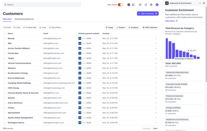Open the notifications bell
207x131 pixels.
(145, 5)
